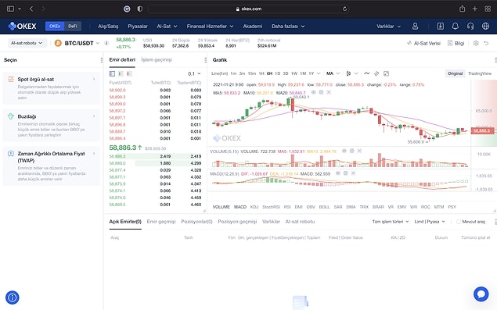Switch to the DeFi mode toggle
Image resolution: width=497 pixels, height=310 pixels.
[73, 27]
